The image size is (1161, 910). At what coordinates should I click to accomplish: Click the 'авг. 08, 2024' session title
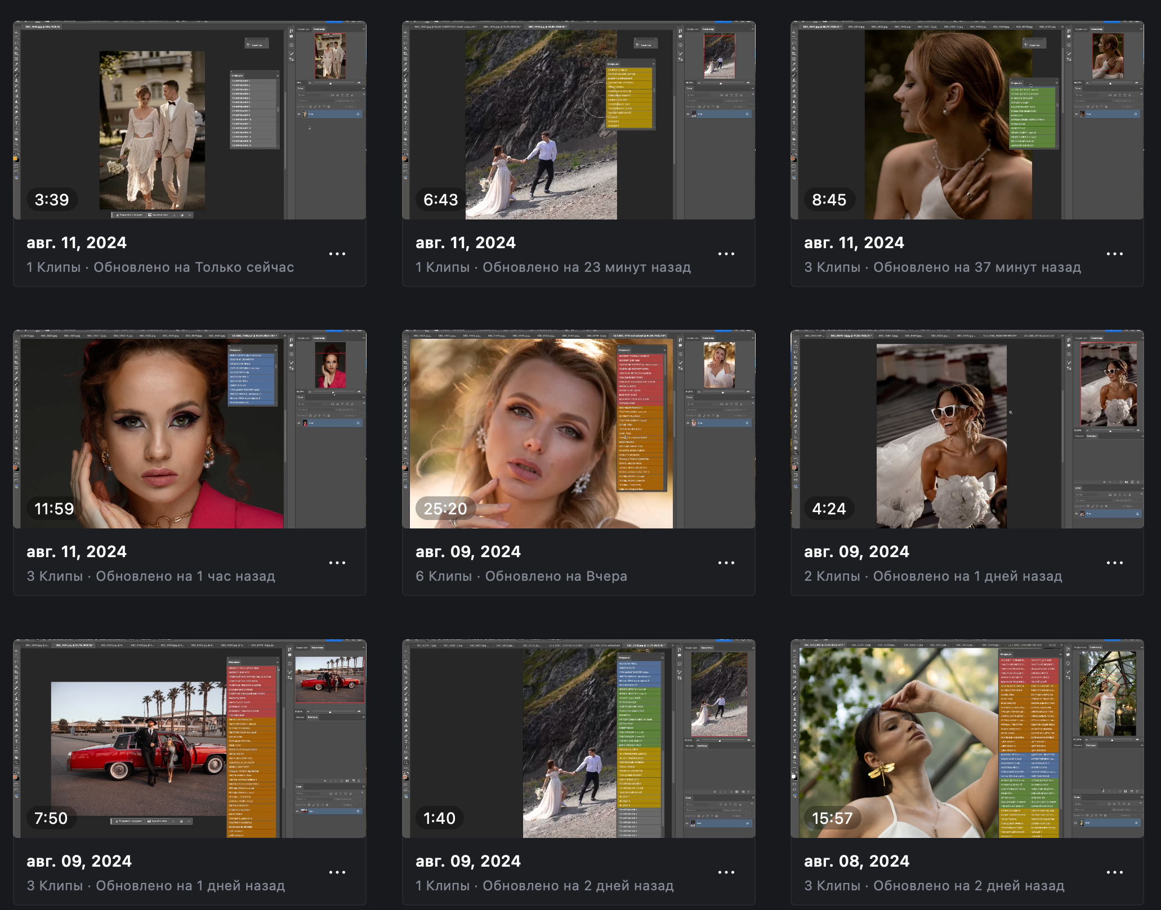(x=856, y=861)
